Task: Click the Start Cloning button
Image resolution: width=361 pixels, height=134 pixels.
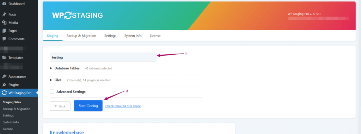Action: tap(88, 106)
